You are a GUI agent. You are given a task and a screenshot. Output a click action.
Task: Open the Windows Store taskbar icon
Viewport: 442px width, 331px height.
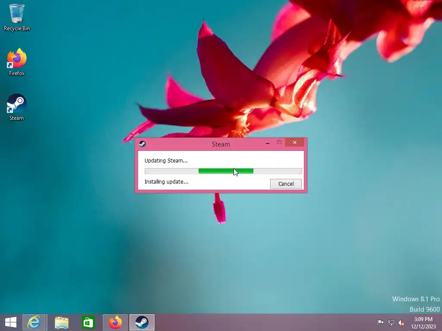pyautogui.click(x=88, y=322)
